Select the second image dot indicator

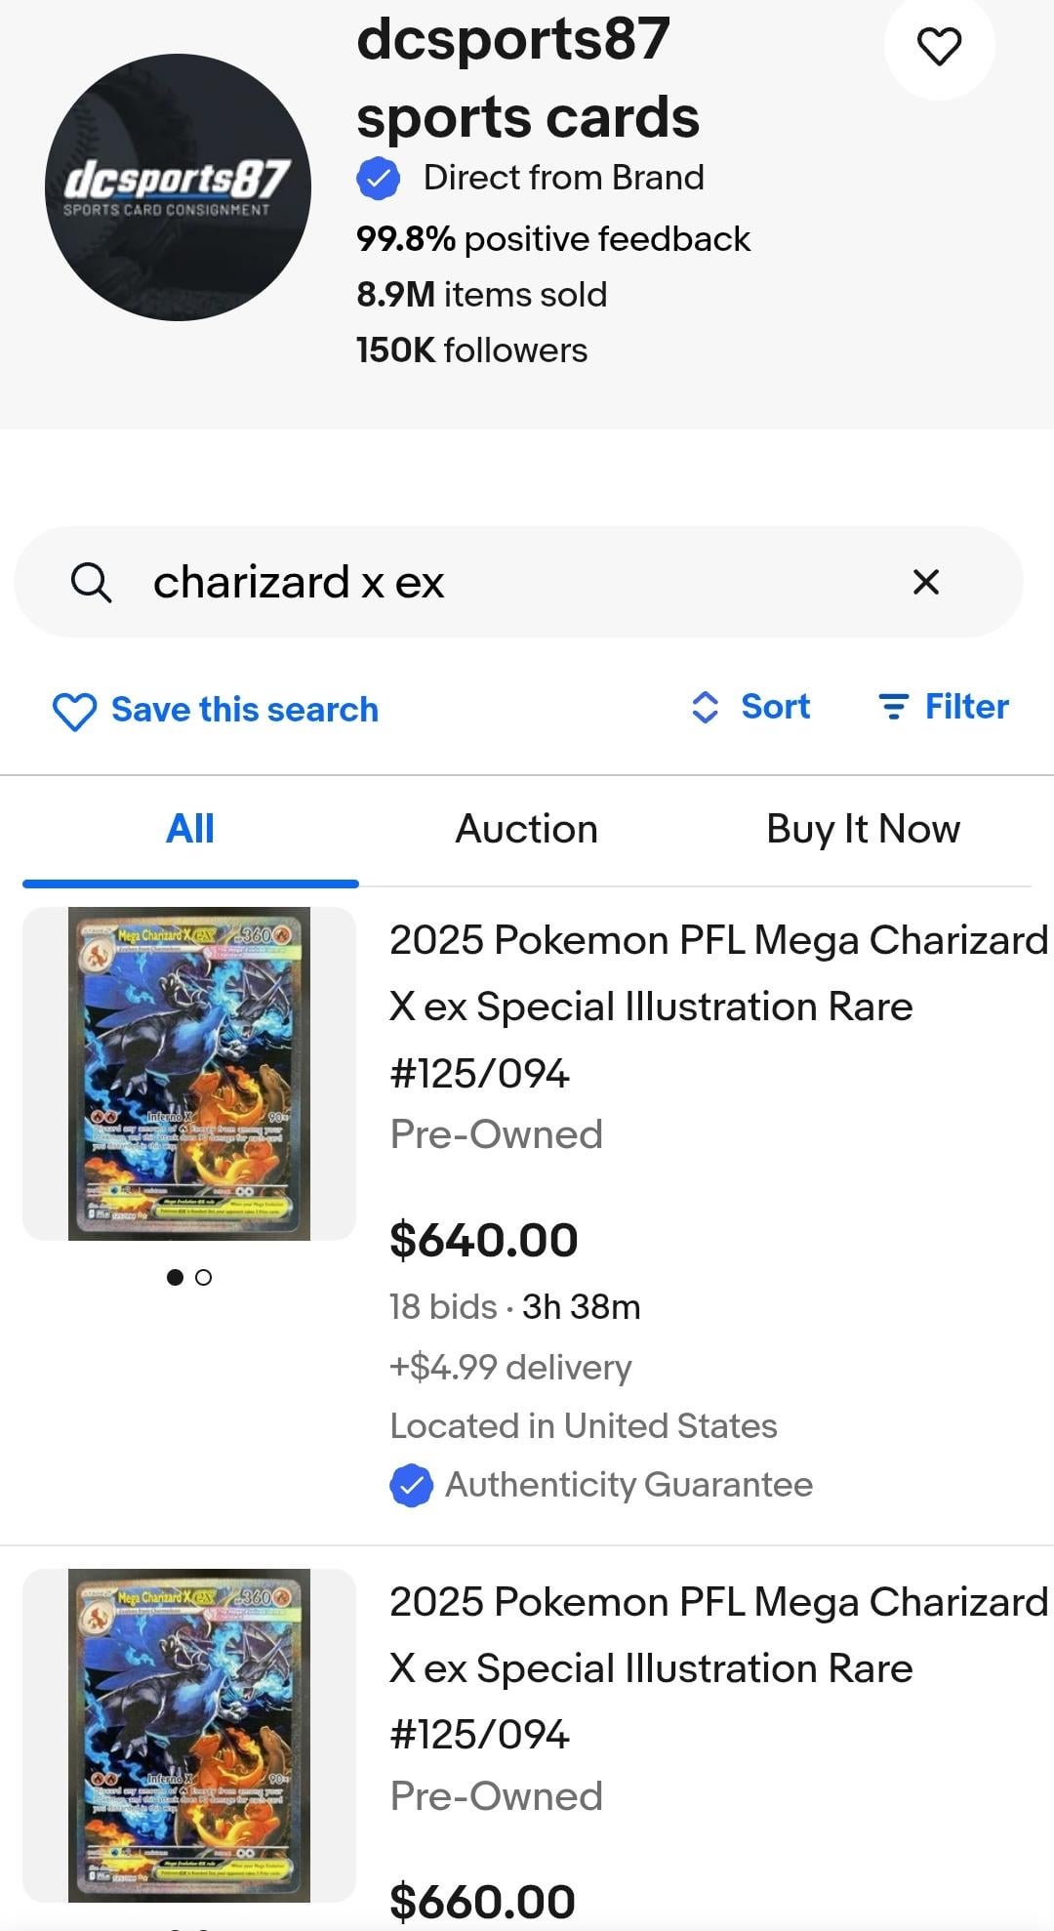[x=203, y=1277]
